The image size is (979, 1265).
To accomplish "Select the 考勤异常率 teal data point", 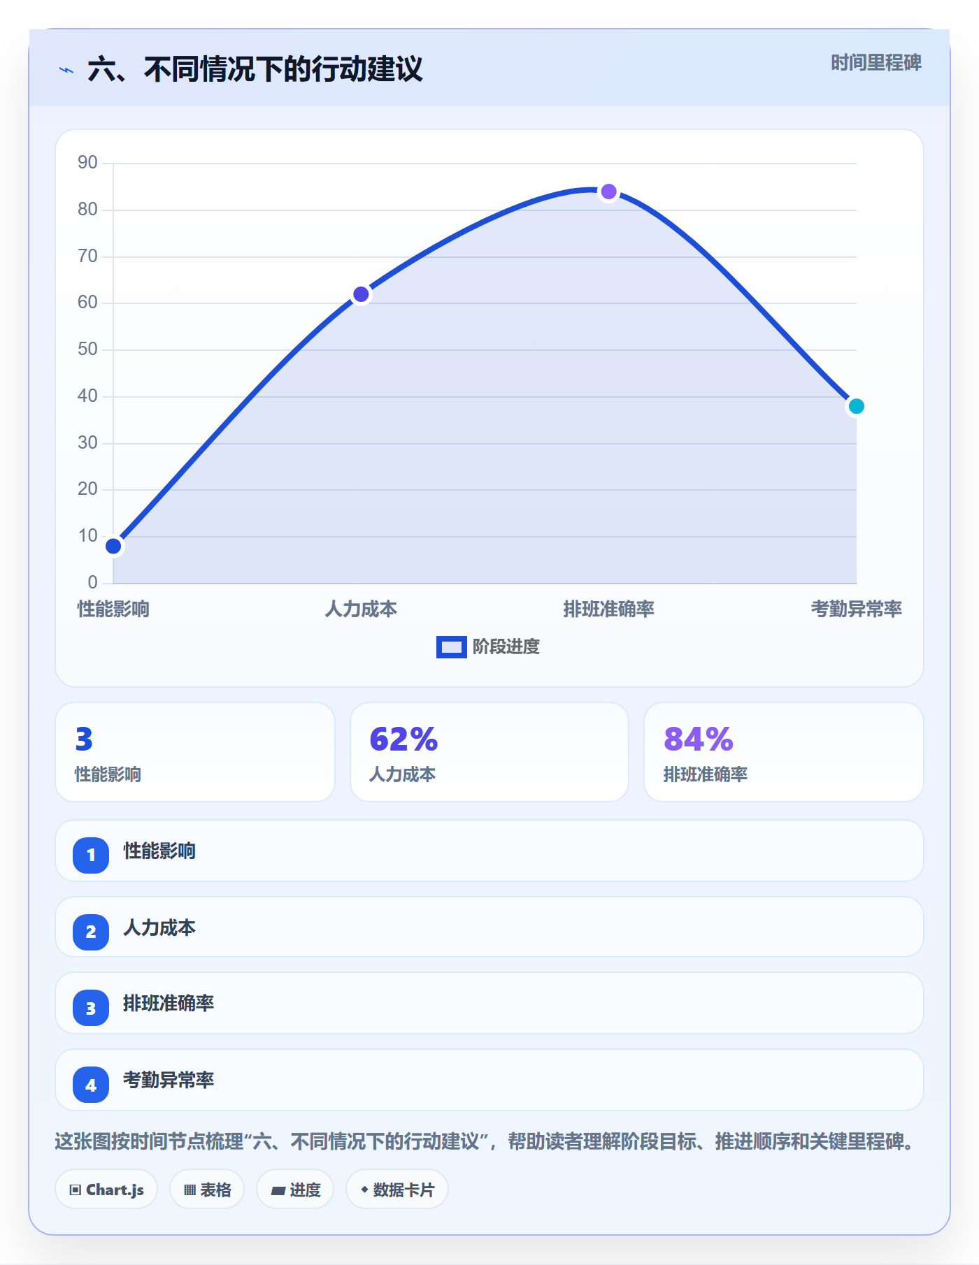I will [857, 406].
